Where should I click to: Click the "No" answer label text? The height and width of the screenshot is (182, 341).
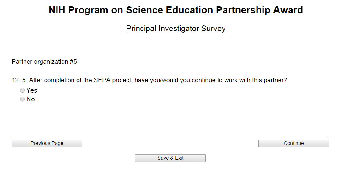pyautogui.click(x=30, y=99)
